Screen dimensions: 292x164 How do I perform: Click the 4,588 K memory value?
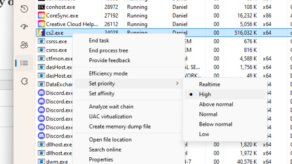click(249, 59)
